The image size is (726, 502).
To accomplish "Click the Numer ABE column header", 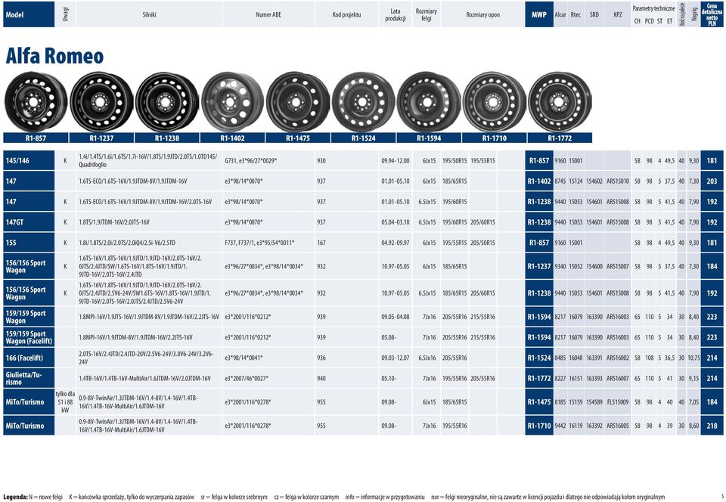I will [x=268, y=14].
